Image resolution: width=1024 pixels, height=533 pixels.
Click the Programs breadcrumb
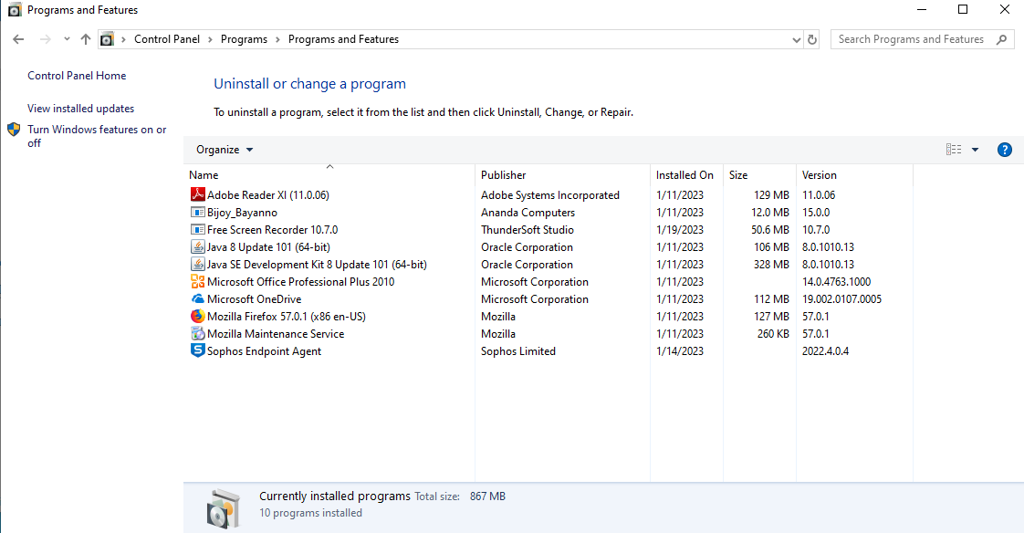244,39
